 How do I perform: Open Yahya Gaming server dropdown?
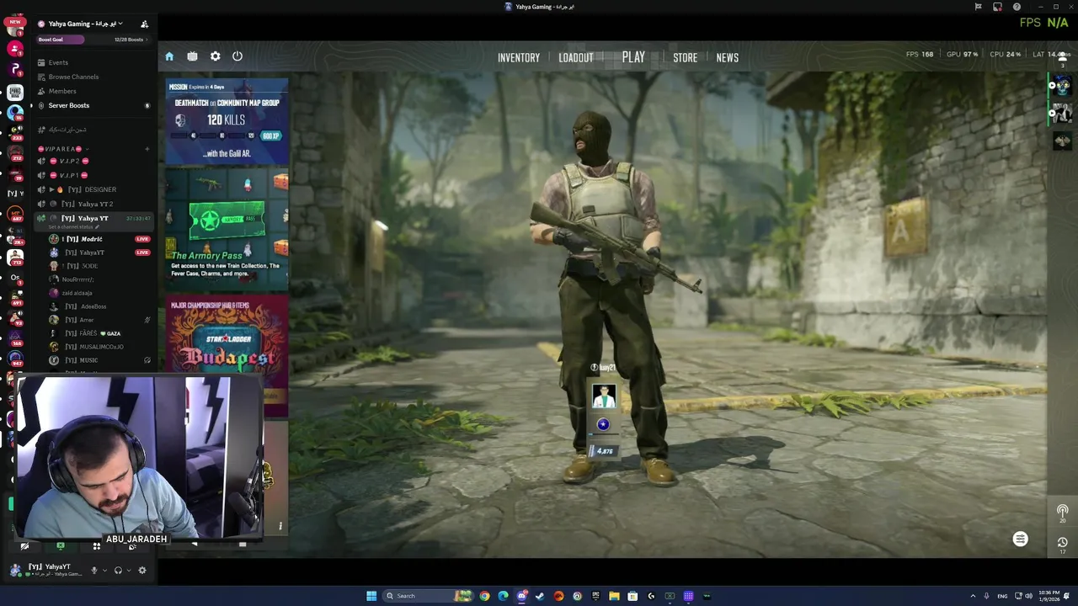click(85, 24)
